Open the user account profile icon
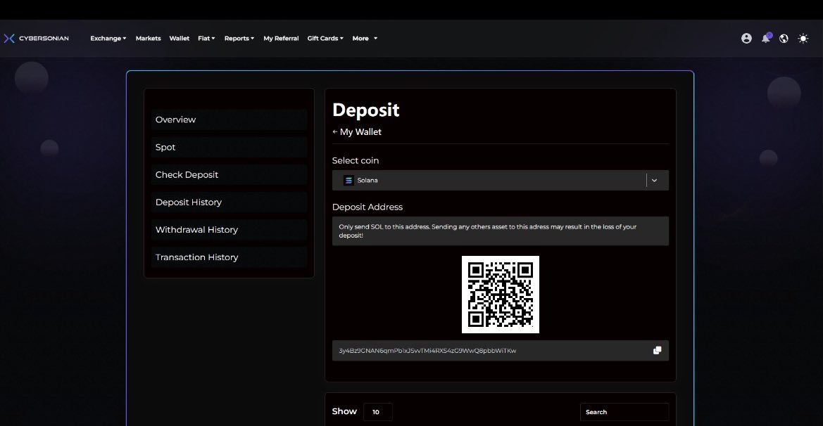 point(746,38)
